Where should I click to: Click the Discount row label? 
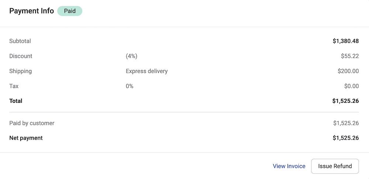tap(21, 56)
